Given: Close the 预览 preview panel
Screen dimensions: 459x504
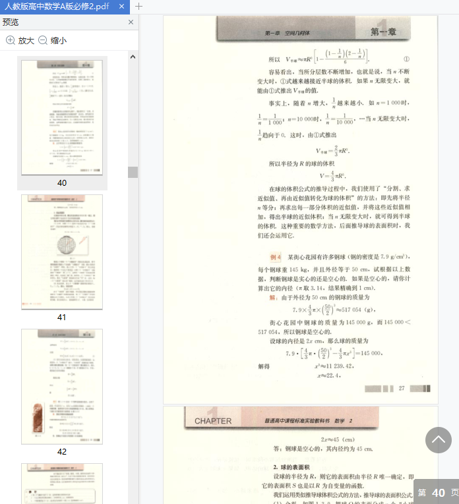Looking at the screenshot, I should (131, 22).
